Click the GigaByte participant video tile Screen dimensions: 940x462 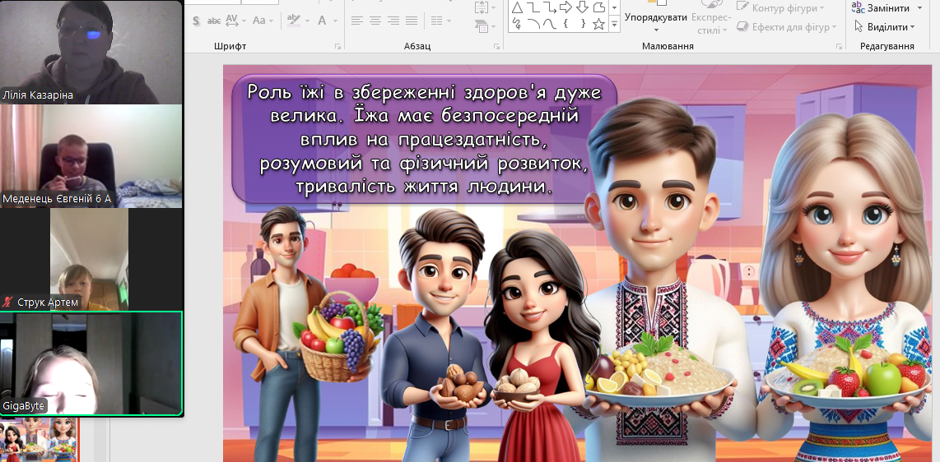pos(91,363)
